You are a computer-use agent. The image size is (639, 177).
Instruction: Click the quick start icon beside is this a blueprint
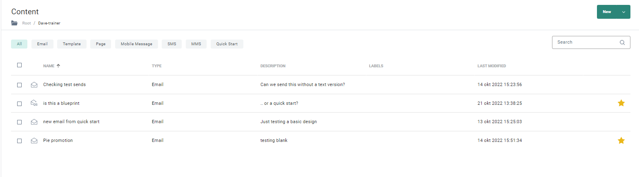[34, 103]
